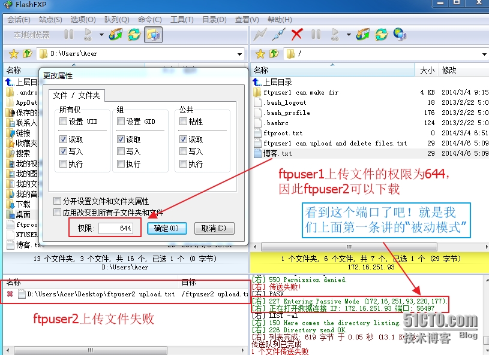Click the left pane transfer queue play icon
Screen dimensions: 489x355
[x=88, y=34]
